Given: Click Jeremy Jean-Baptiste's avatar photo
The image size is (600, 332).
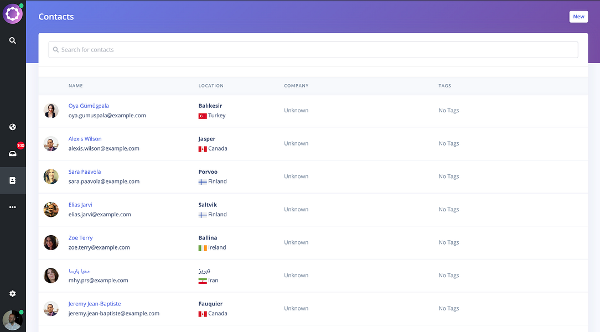Looking at the screenshot, I should tap(51, 309).
